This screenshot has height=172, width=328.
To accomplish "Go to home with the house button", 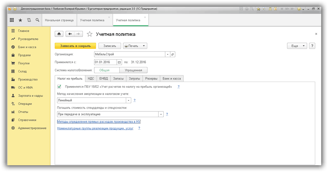I will 59,34.
